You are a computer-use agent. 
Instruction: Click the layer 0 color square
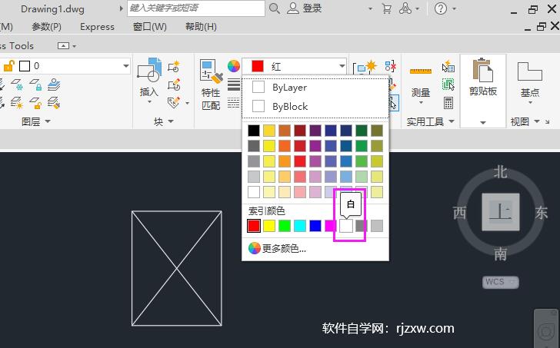click(x=25, y=66)
